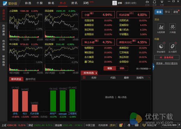Collapse right panel with blue arrow
This screenshot has width=181, height=129.
click(153, 67)
